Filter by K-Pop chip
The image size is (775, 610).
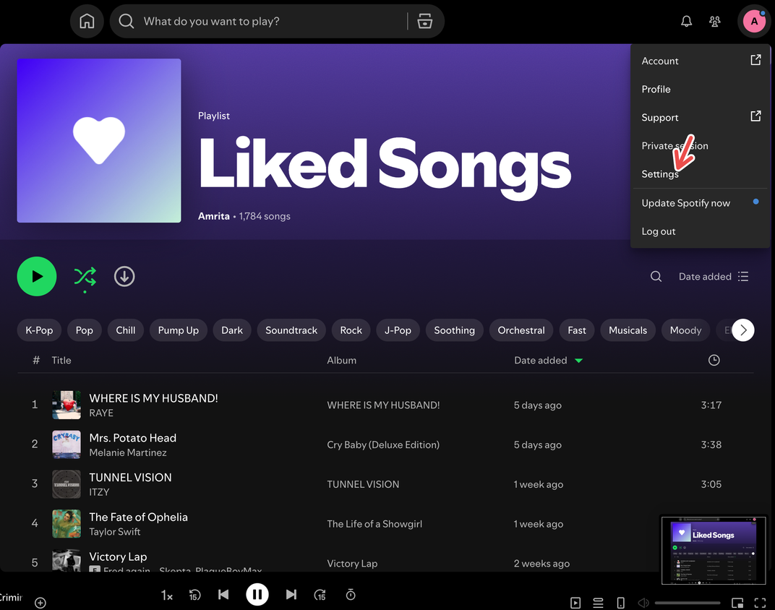click(39, 330)
